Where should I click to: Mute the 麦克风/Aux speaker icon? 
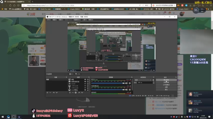point(127,83)
